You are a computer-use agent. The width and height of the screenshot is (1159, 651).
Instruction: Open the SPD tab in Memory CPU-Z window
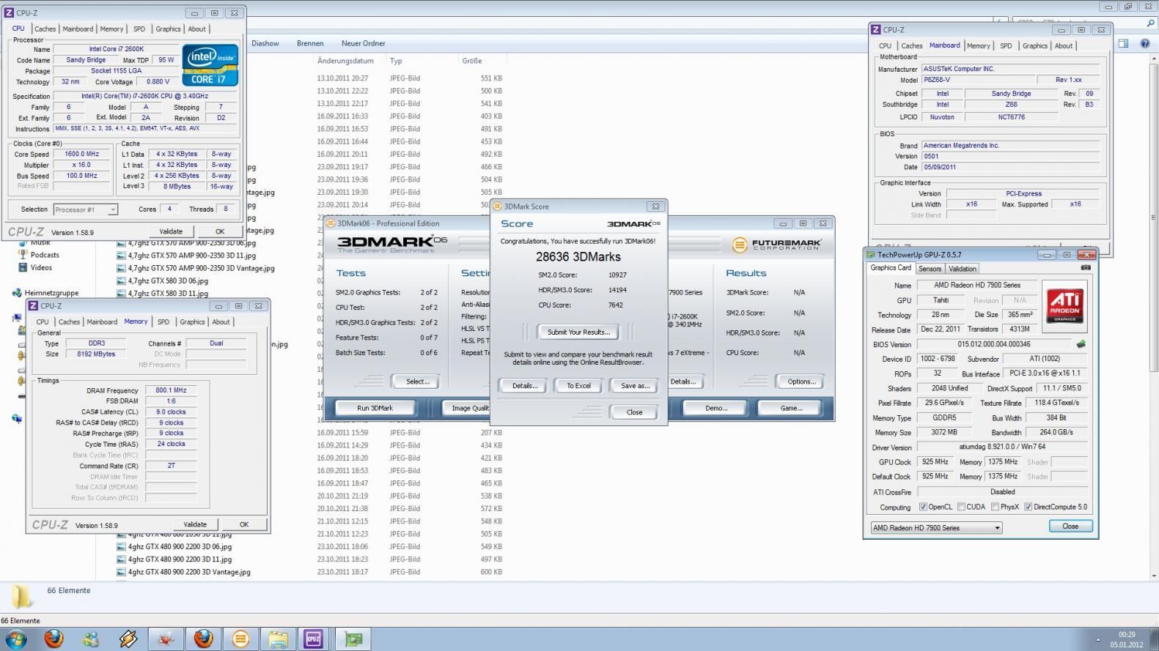163,321
